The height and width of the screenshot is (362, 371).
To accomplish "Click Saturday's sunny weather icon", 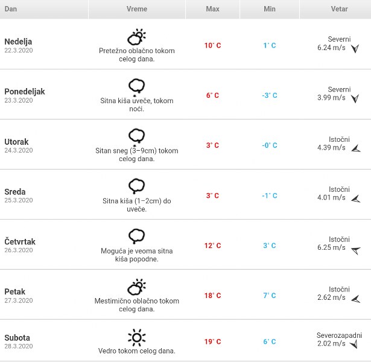I will coord(137,337).
